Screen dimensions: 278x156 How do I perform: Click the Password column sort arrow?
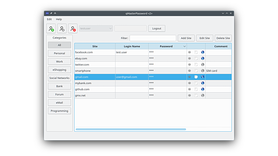[184, 46]
